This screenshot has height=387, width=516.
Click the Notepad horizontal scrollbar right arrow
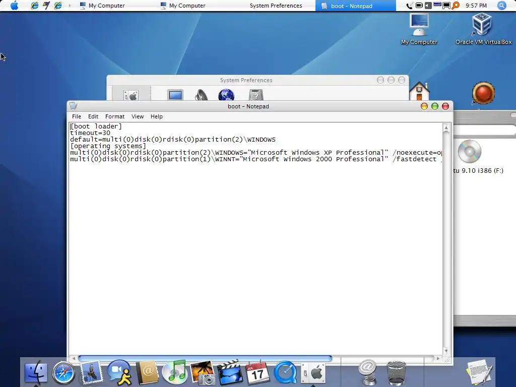[x=438, y=358]
